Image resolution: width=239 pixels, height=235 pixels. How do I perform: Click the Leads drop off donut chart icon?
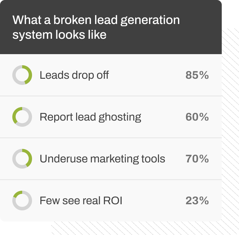22,75
